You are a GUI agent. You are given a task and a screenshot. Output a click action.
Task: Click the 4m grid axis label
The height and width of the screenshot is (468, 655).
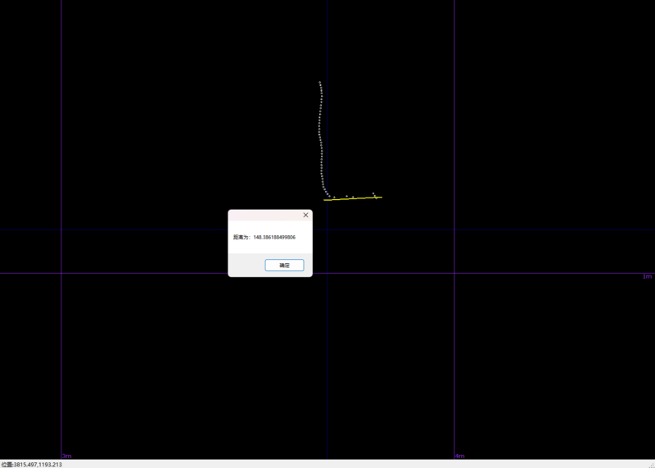click(x=459, y=456)
